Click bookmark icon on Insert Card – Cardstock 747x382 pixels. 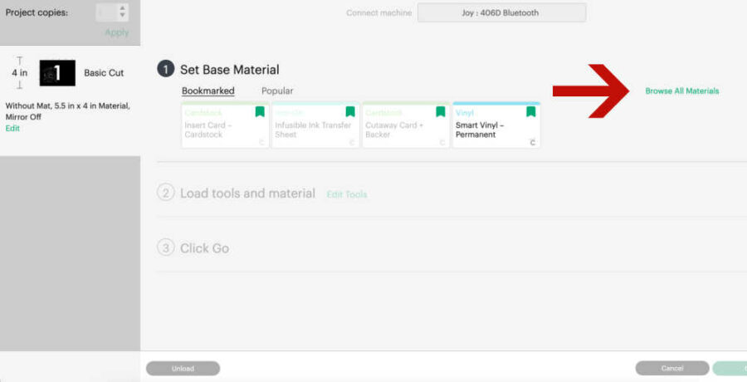[x=260, y=112]
